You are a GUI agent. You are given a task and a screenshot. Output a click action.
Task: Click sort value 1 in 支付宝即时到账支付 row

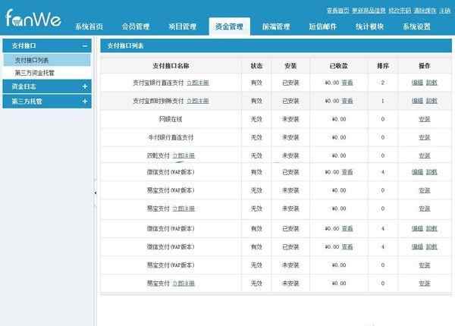382,101
